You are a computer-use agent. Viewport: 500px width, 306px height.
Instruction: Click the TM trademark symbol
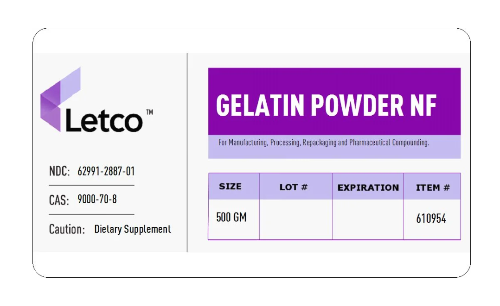(149, 112)
